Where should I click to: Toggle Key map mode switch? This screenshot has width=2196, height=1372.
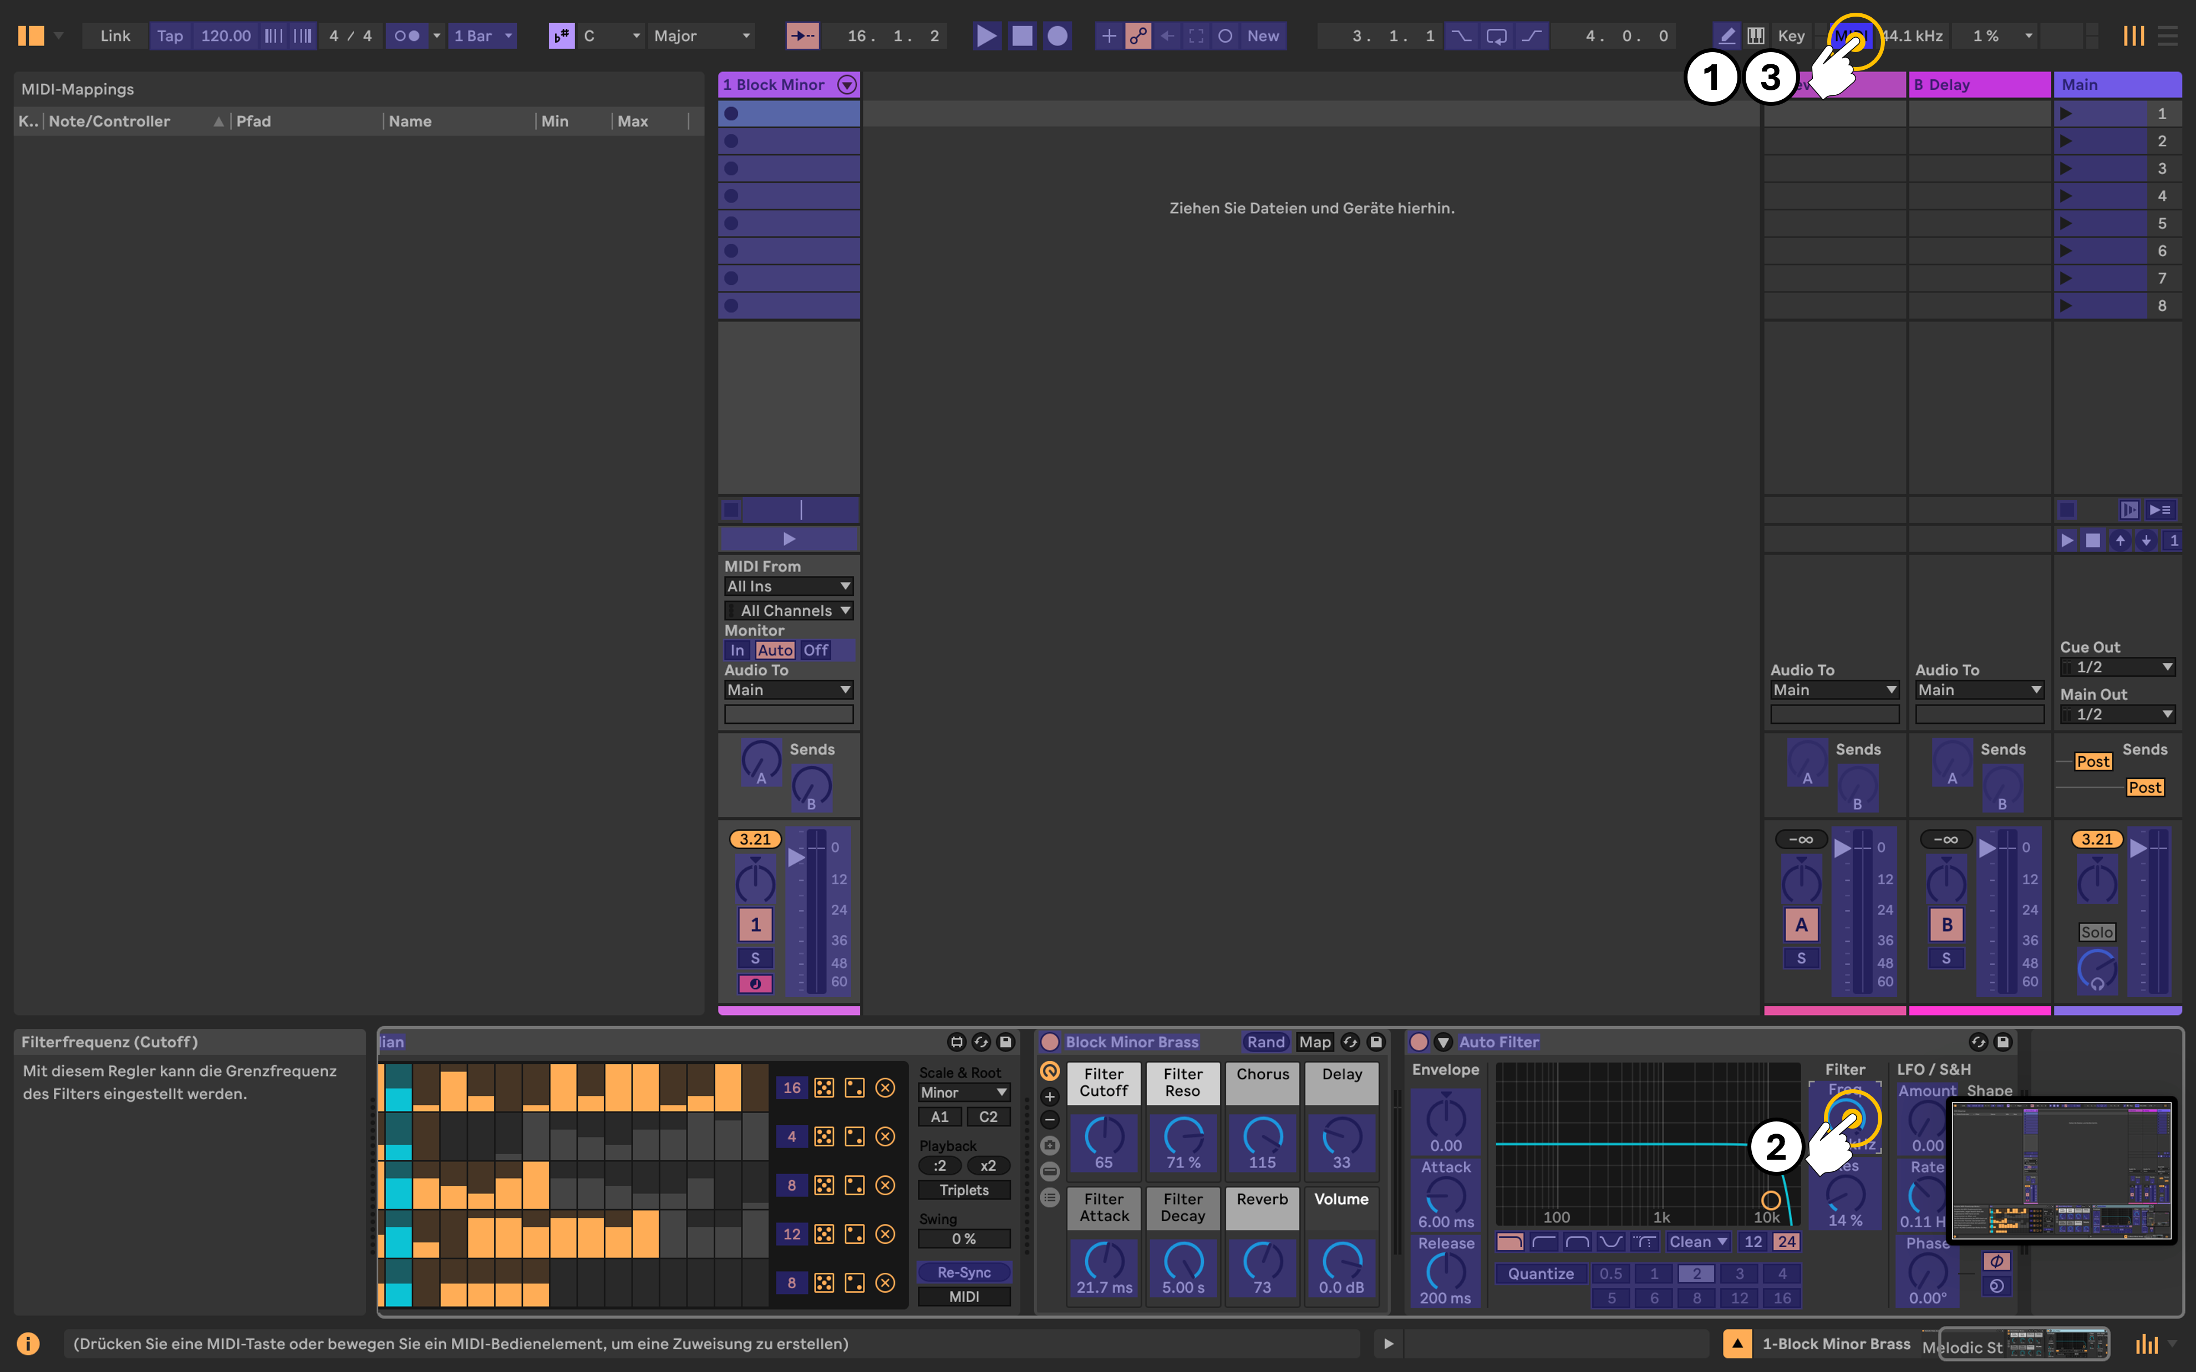[1791, 36]
